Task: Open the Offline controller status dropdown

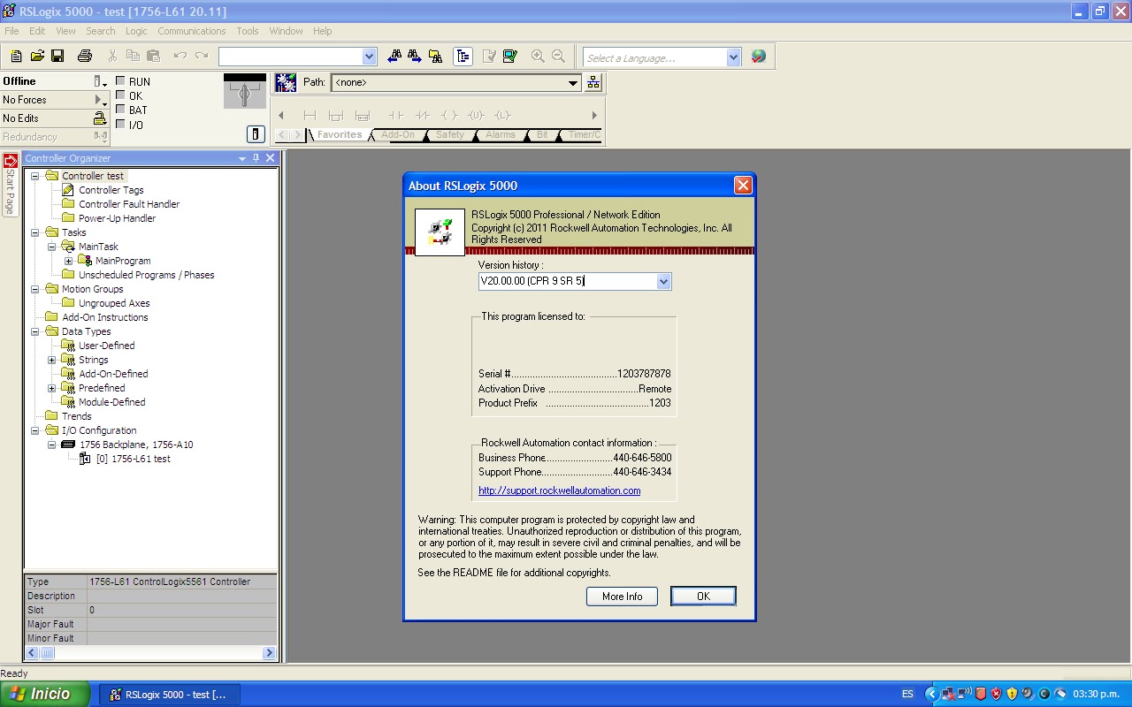Action: (100, 81)
